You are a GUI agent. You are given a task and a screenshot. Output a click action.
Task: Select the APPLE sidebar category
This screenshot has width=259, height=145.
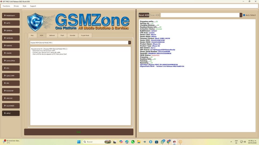click(x=11, y=113)
